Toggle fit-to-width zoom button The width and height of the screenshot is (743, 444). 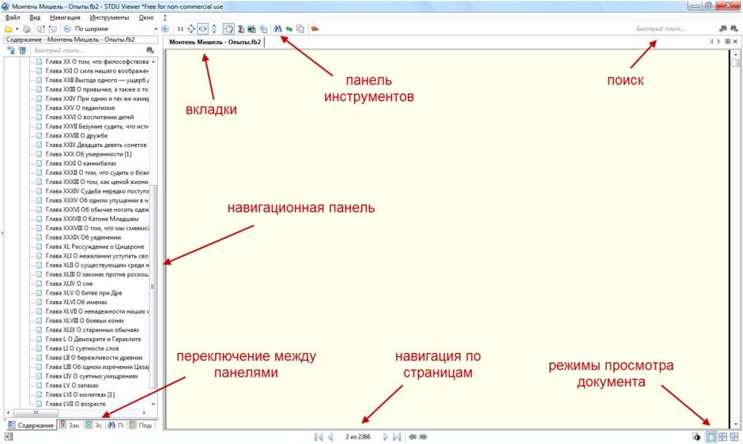coord(202,29)
